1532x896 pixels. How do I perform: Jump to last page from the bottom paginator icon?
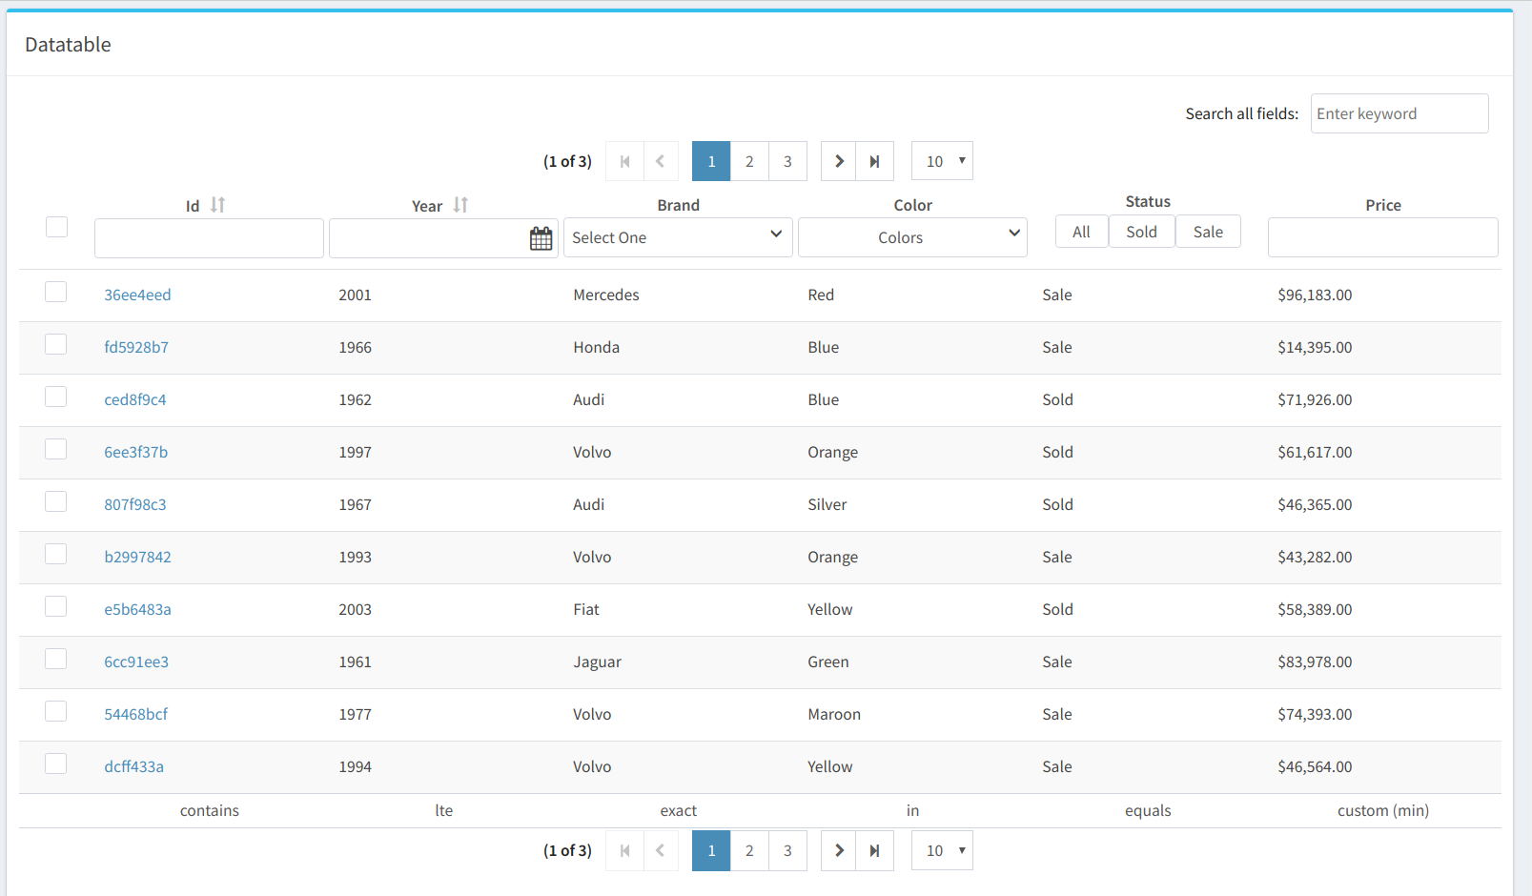(874, 849)
